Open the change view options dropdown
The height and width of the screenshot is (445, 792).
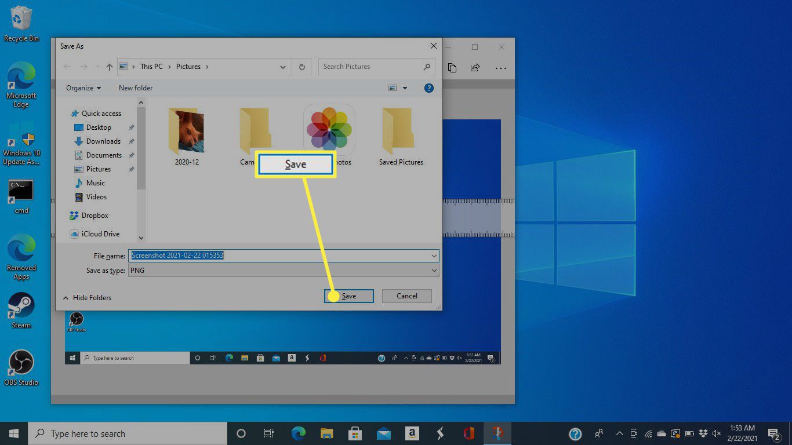[x=405, y=88]
